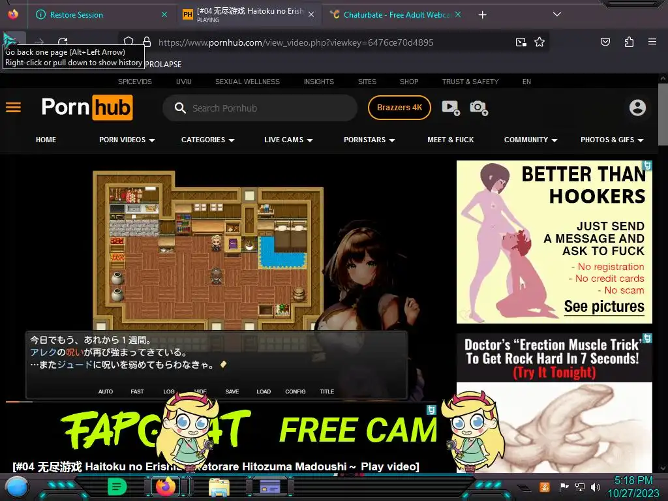Click LOAD in the game dialogue box
668x501 pixels.
point(264,391)
